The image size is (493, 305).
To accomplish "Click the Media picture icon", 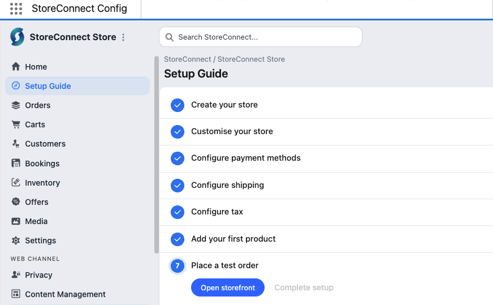I will pos(16,221).
